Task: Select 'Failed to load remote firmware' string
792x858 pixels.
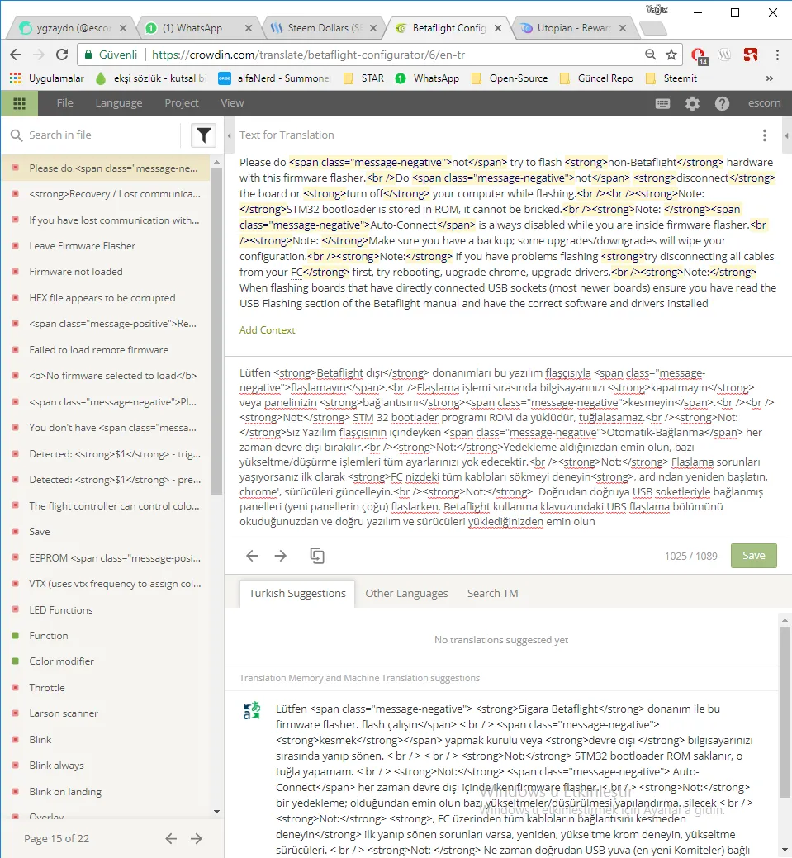Action: (x=106, y=350)
